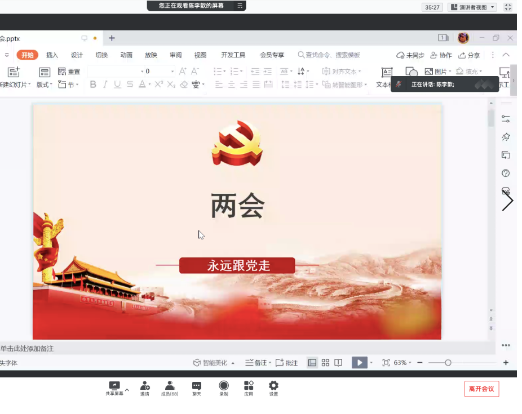Switch to 插入 ribbon tab

tap(52, 55)
